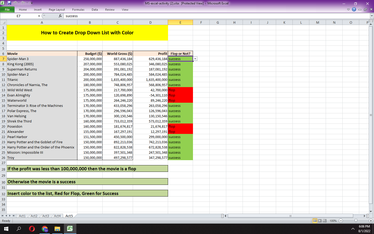Click the zoom out minus button

[341, 221]
